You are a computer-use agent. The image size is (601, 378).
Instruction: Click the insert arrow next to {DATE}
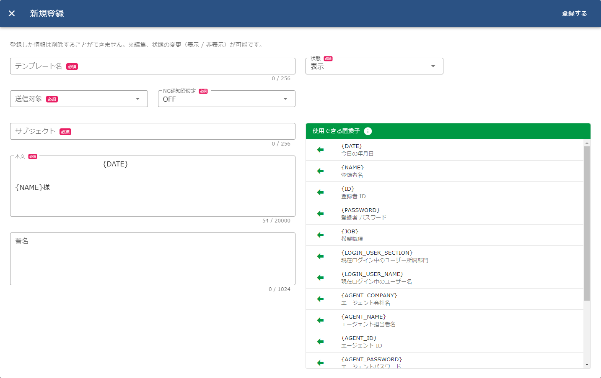pyautogui.click(x=320, y=150)
